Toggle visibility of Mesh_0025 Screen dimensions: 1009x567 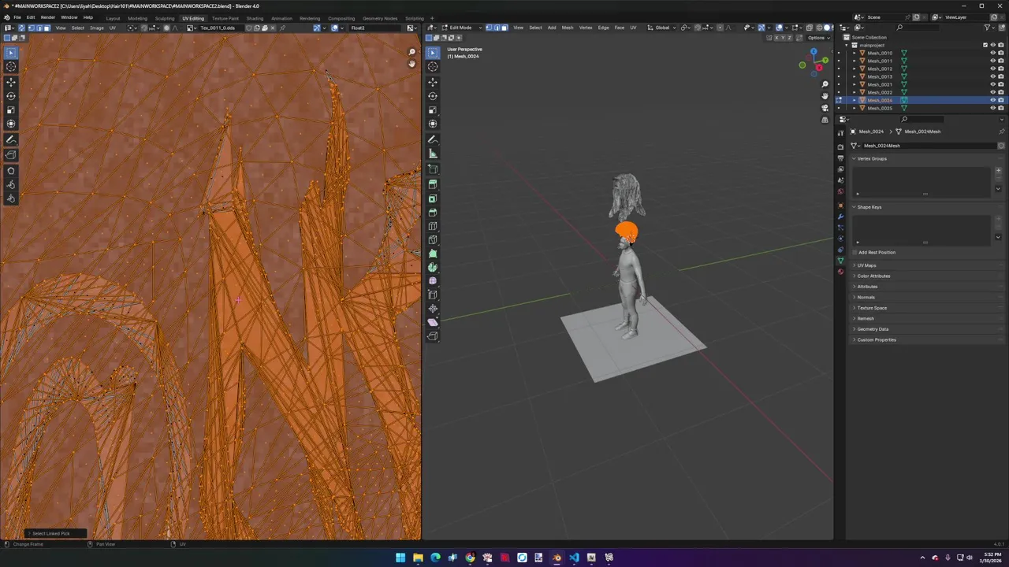coord(992,108)
